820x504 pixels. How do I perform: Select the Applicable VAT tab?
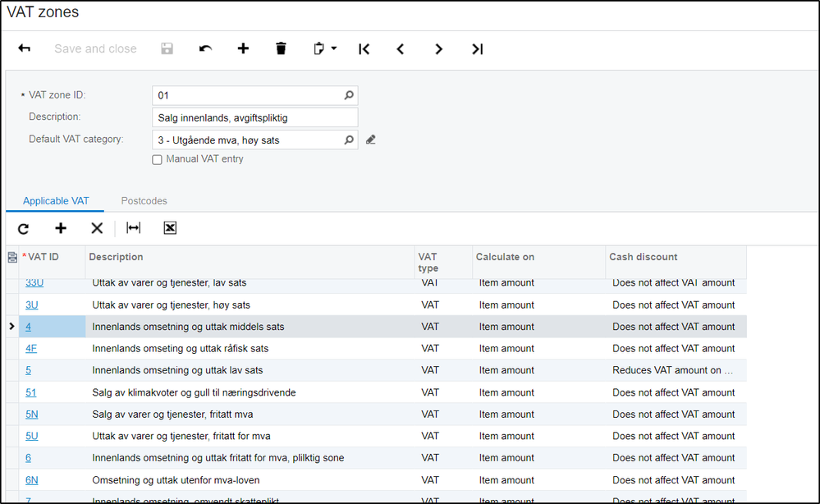coord(56,201)
